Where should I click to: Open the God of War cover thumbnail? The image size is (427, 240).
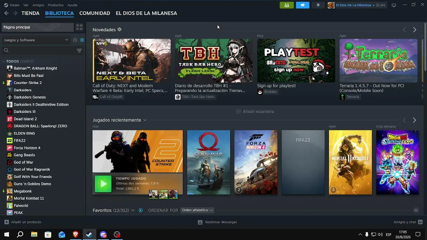[208, 162]
